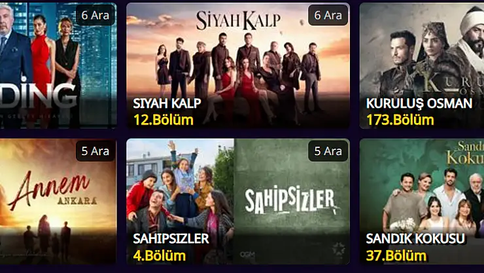Click the KURULUŞ OSMAN title
This screenshot has height=273, width=484.
419,103
